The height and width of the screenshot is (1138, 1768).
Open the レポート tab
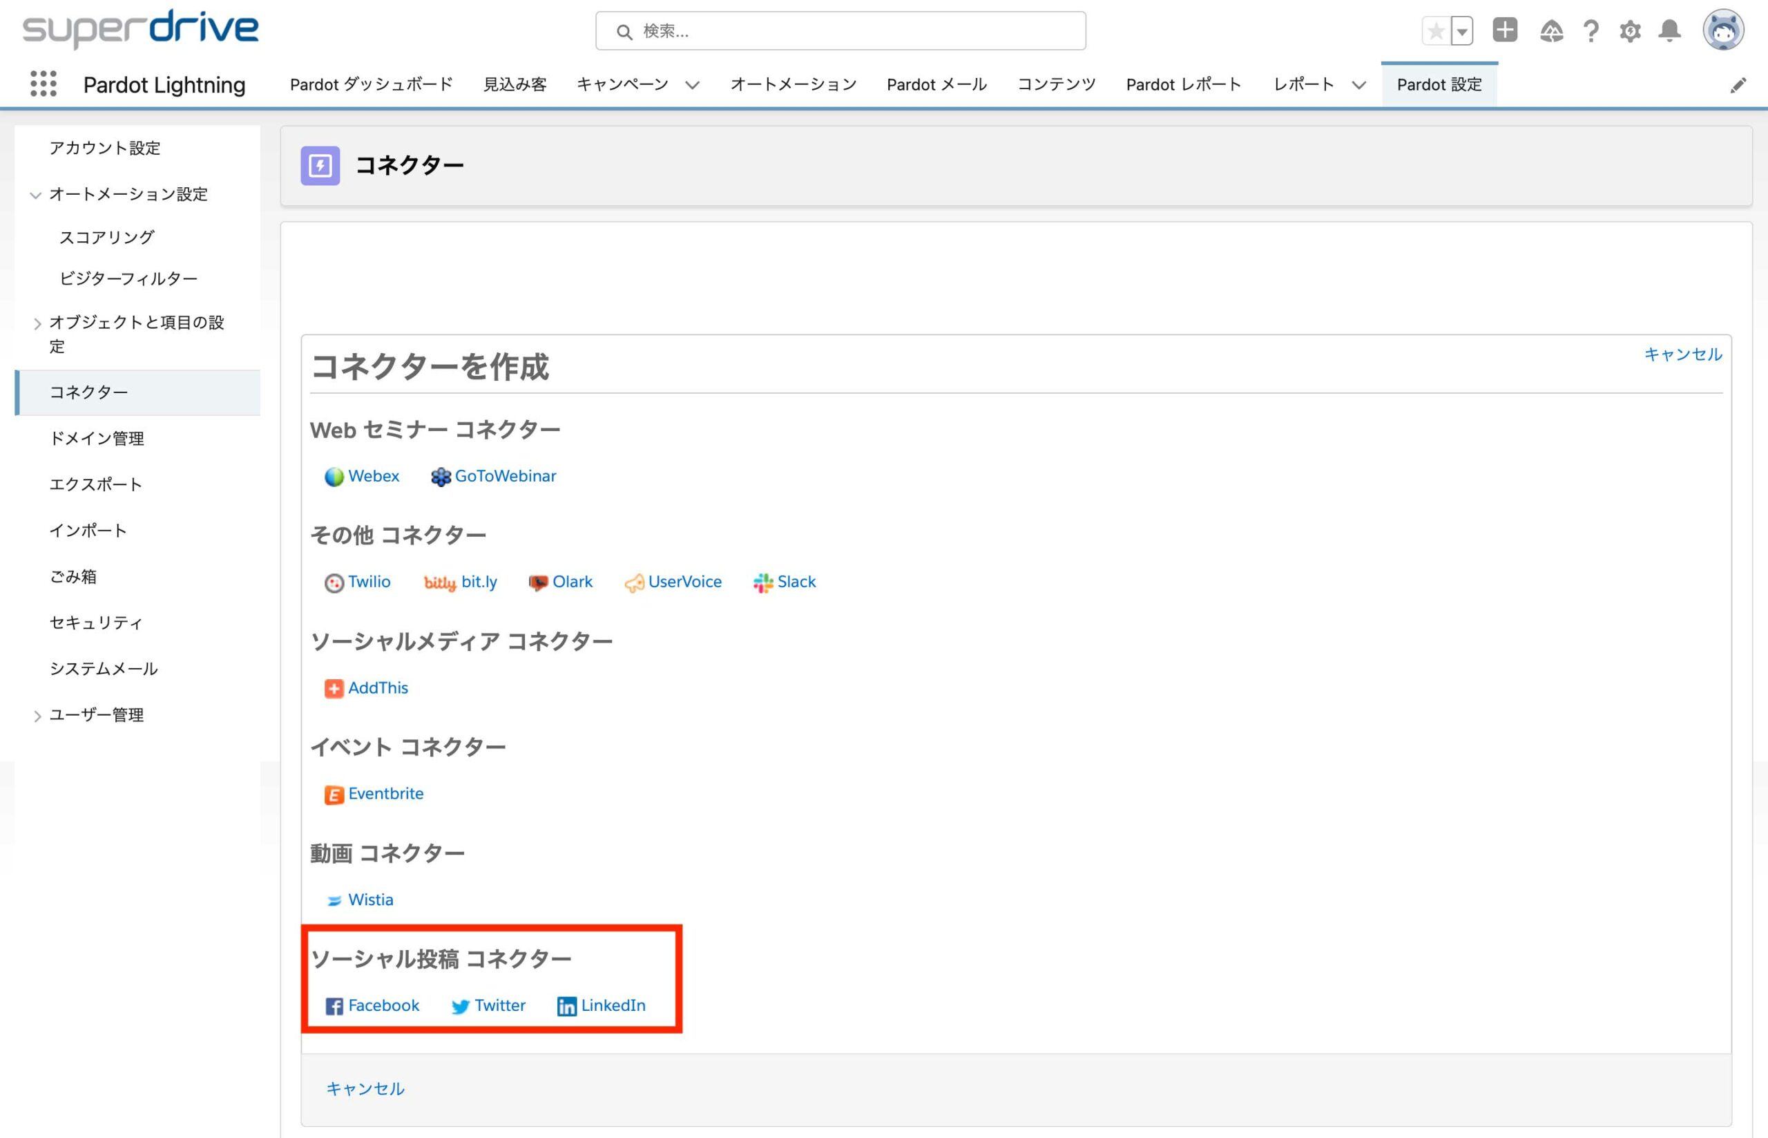click(x=1303, y=84)
